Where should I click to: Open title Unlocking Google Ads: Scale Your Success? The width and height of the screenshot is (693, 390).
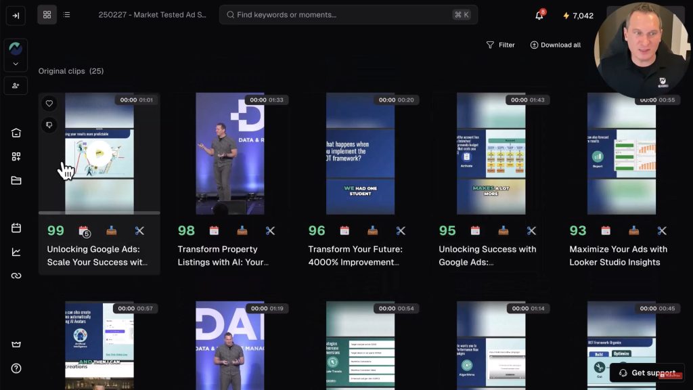pos(97,255)
